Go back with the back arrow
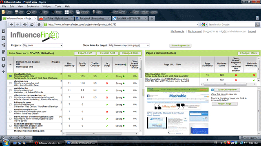The image size is (261, 146). (11, 24)
